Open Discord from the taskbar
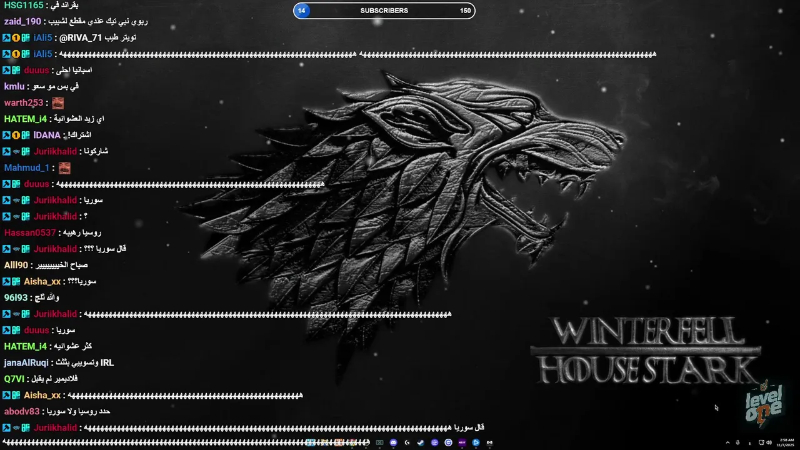Screen dimensions: 800x450 [393, 442]
